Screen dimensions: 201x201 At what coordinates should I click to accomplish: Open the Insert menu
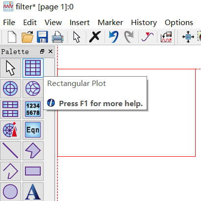click(79, 23)
